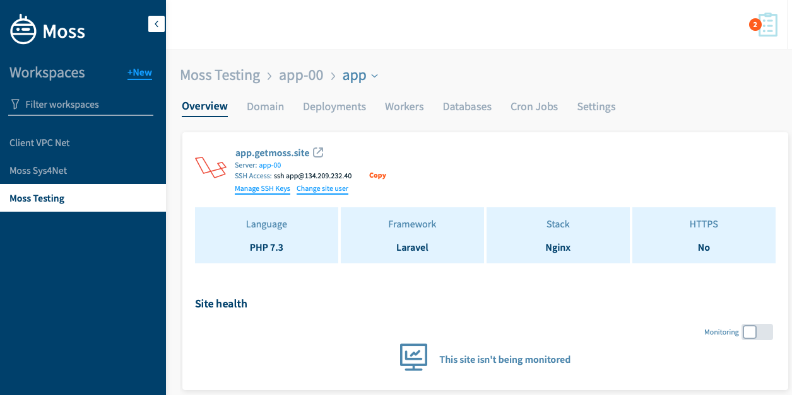This screenshot has height=395, width=792.
Task: Click the SSH address ssh app@134.209.232.40
Action: pyautogui.click(x=312, y=176)
